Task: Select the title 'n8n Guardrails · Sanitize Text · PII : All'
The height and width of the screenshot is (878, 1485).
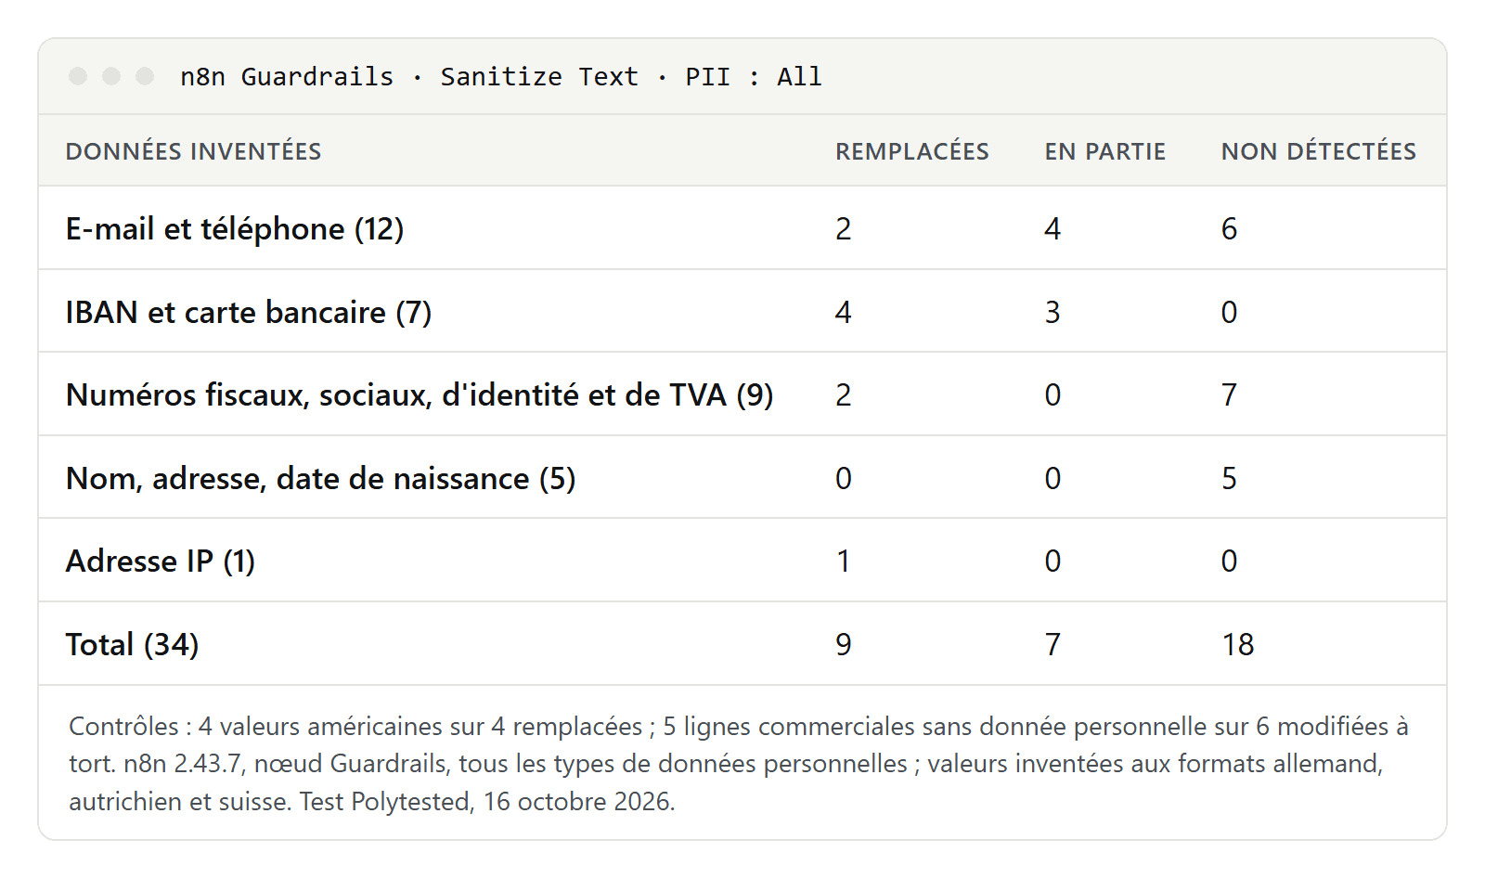Action: [x=501, y=76]
